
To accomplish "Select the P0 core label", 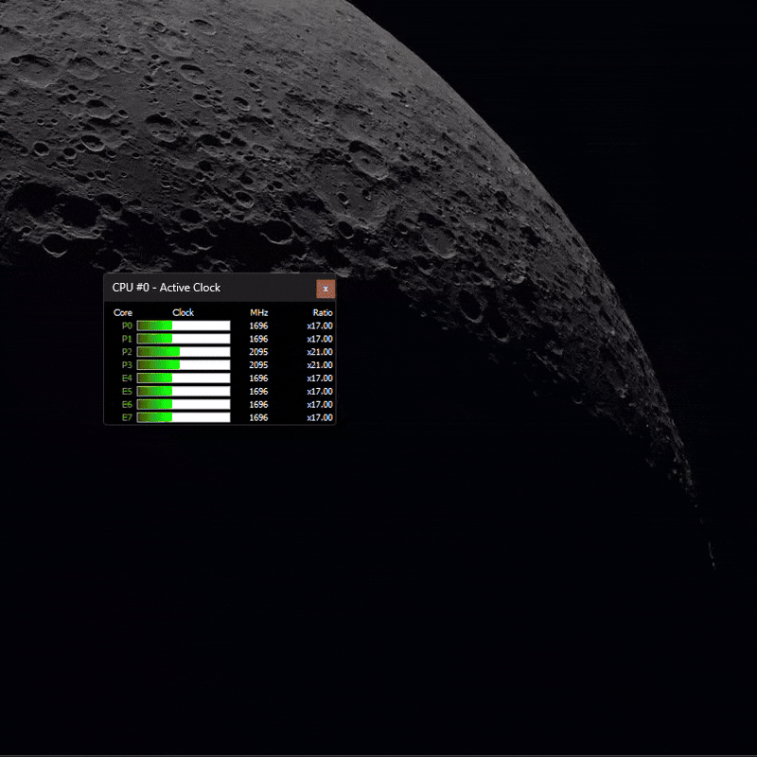I will tap(127, 326).
